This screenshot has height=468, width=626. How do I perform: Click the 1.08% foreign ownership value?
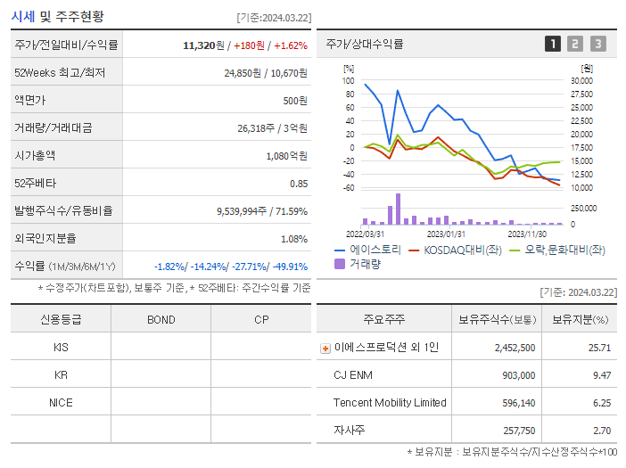click(x=294, y=239)
